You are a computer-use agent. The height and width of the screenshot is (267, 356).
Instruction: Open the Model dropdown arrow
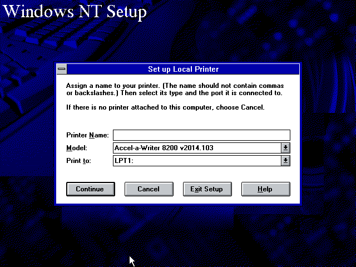point(285,148)
